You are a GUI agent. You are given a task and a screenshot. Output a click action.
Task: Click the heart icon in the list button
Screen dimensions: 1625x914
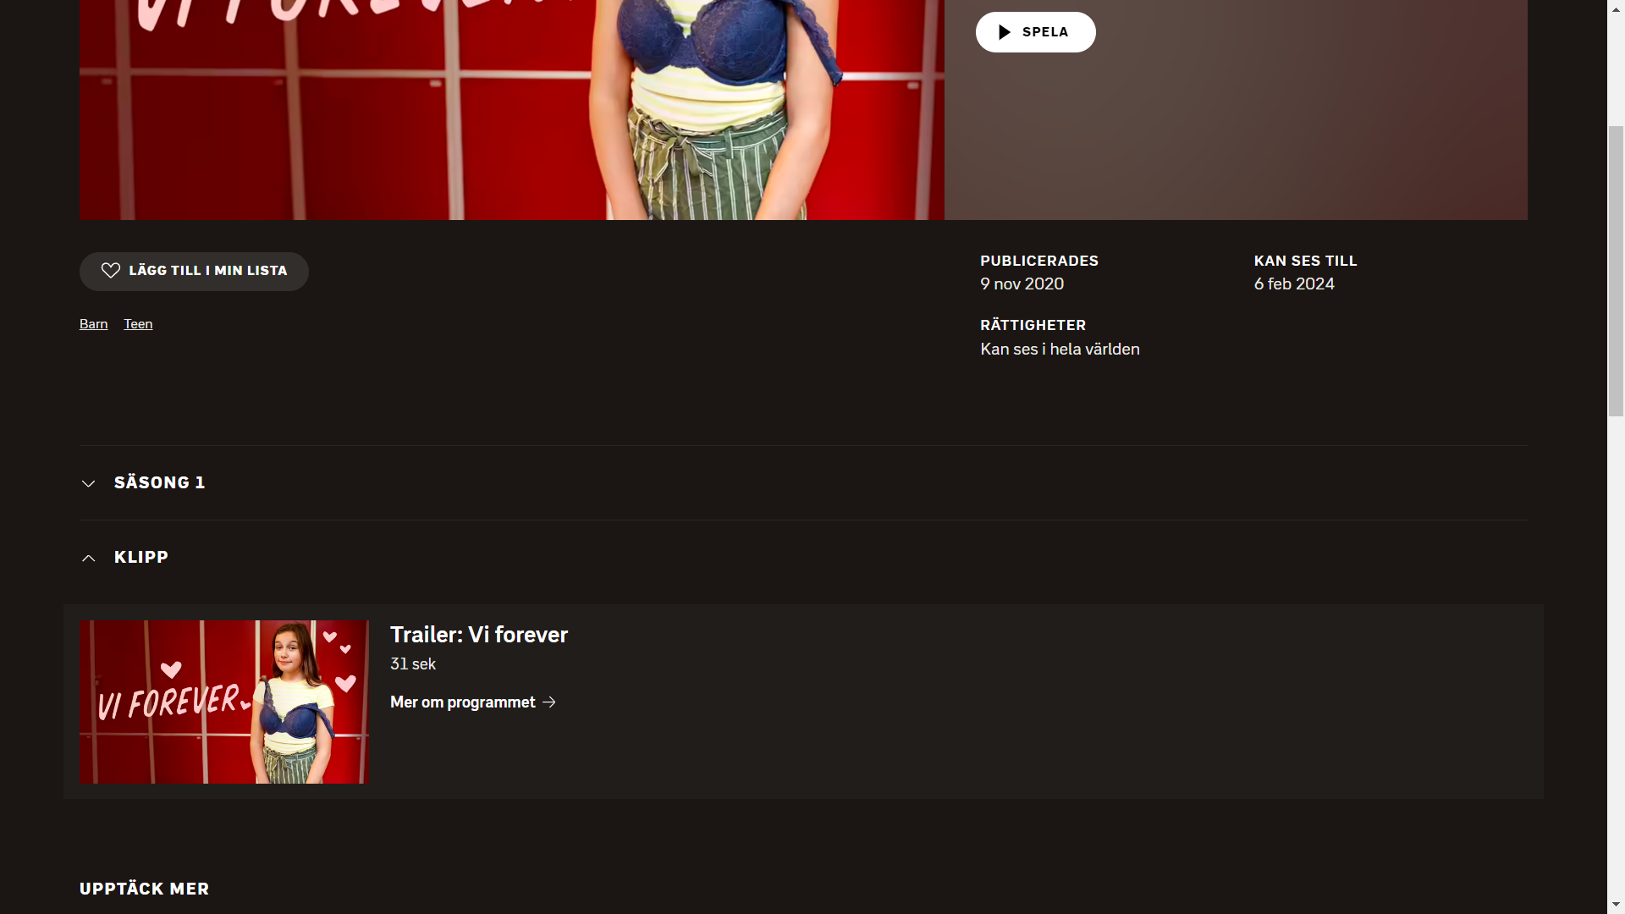point(111,271)
